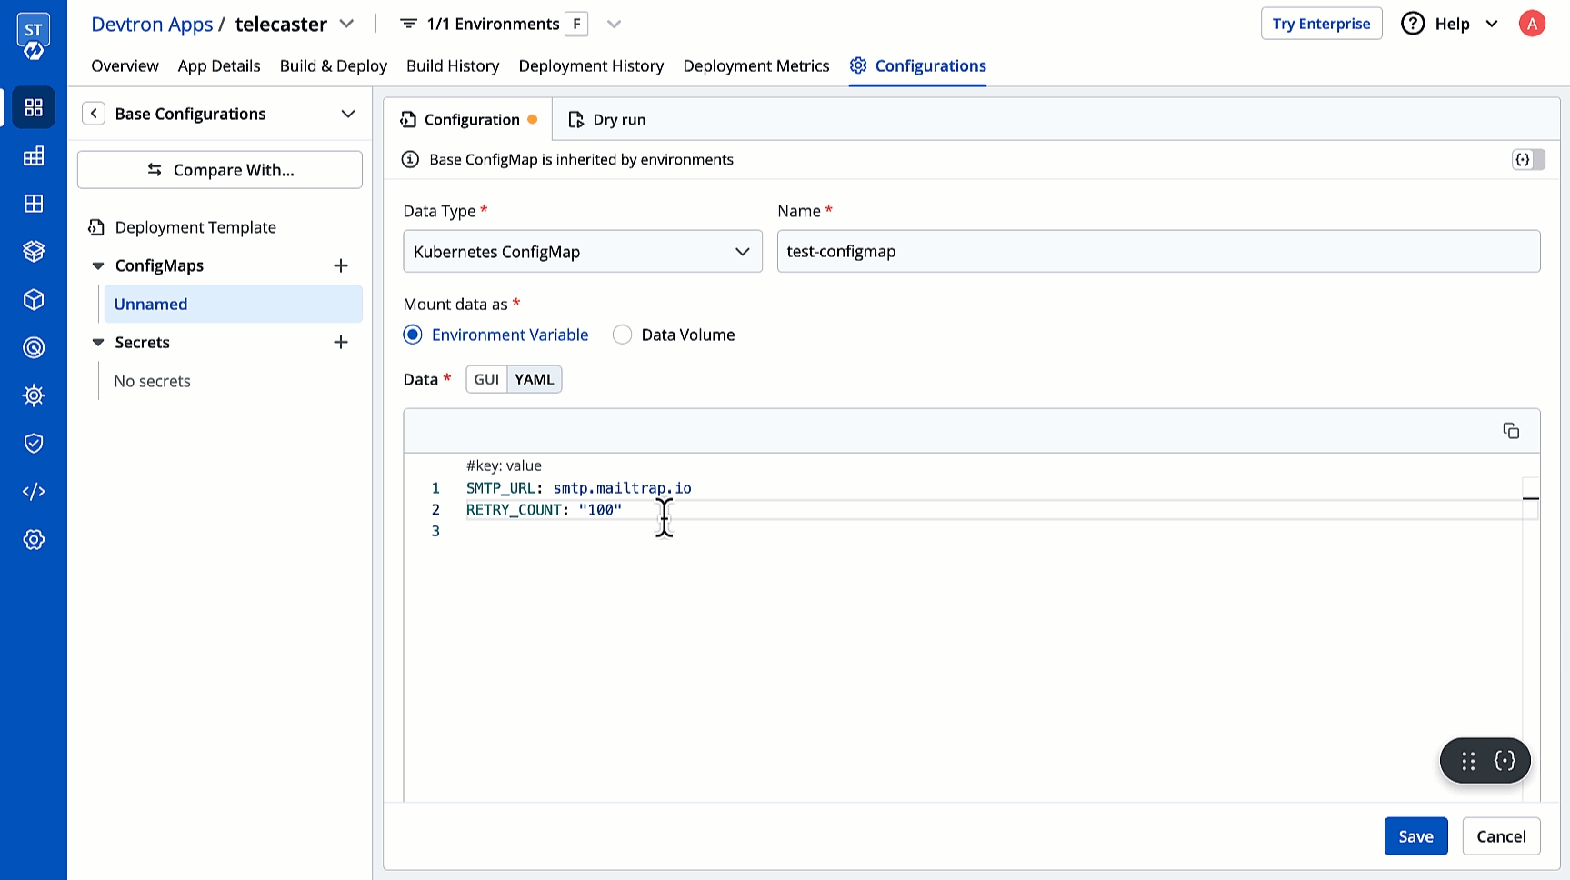Expand the Base Configurations dropdown

pyautogui.click(x=347, y=114)
